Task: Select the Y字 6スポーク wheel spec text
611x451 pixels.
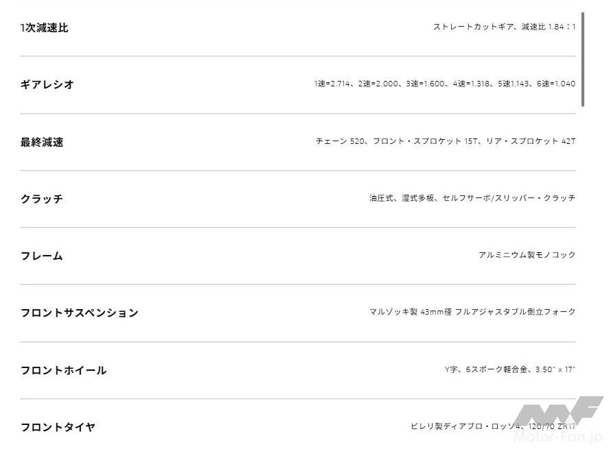Action: click(509, 370)
